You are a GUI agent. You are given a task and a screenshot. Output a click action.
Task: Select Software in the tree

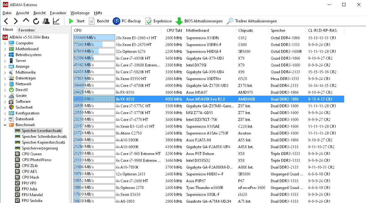point(20,101)
